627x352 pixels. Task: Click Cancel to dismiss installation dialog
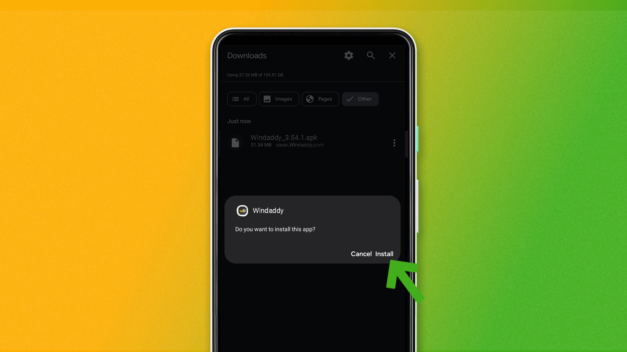[x=361, y=254]
